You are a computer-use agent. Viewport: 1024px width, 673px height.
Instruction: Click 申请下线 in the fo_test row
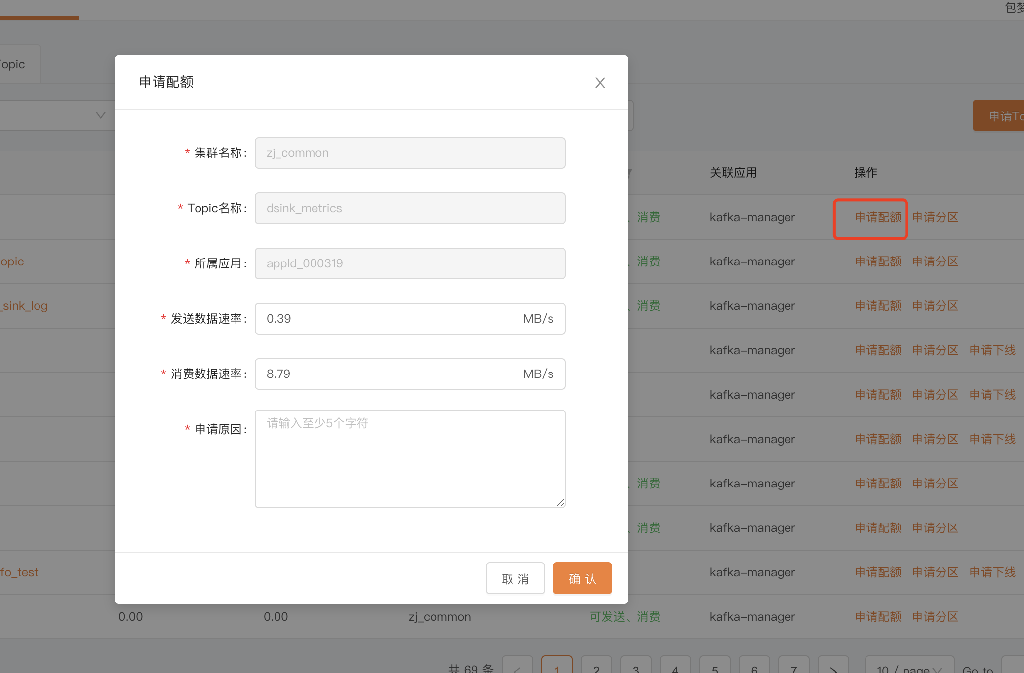(x=992, y=572)
